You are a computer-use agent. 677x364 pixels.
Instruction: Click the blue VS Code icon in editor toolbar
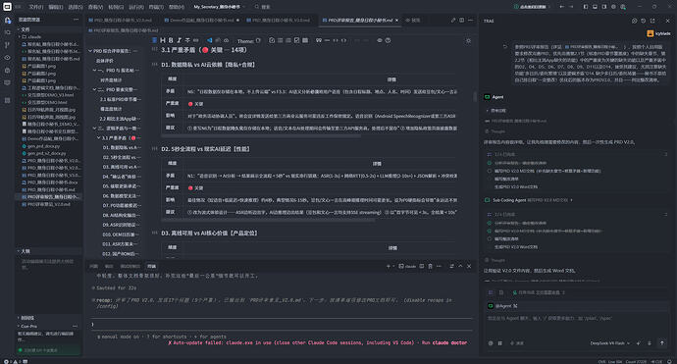(209, 40)
